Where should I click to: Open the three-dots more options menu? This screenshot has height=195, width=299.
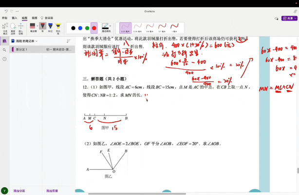pos(17,12)
